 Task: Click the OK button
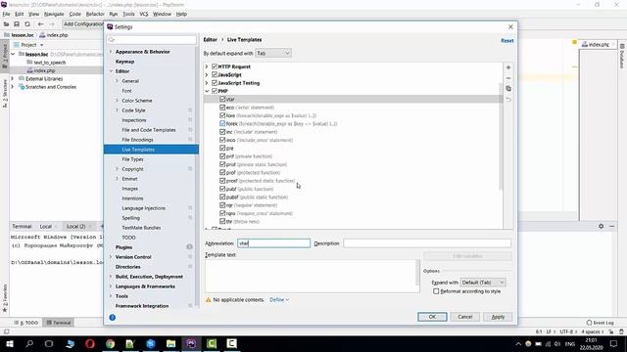(x=432, y=317)
